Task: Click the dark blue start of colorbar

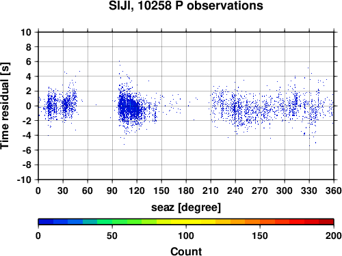Action: [46, 222]
